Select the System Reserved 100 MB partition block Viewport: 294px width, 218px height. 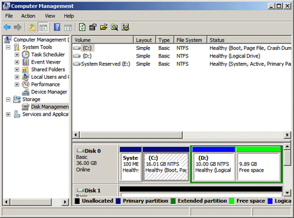pyautogui.click(x=131, y=164)
